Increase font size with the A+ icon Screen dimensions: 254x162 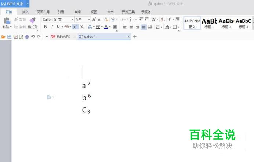94,19
